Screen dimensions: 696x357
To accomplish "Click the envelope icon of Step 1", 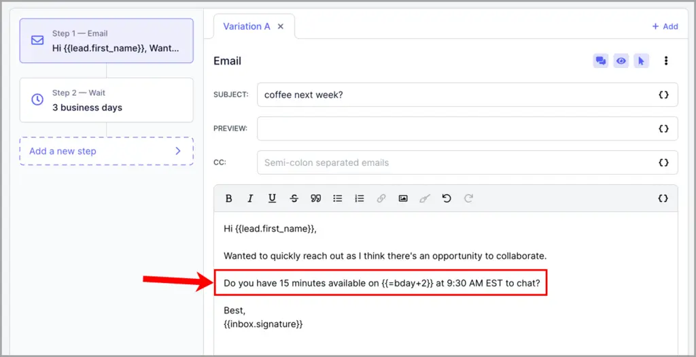I will (x=37, y=40).
